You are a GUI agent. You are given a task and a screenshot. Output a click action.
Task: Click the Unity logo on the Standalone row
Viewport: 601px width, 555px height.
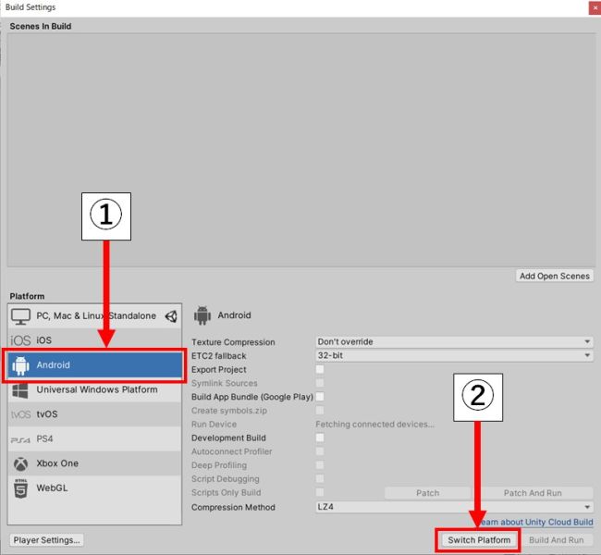point(171,316)
